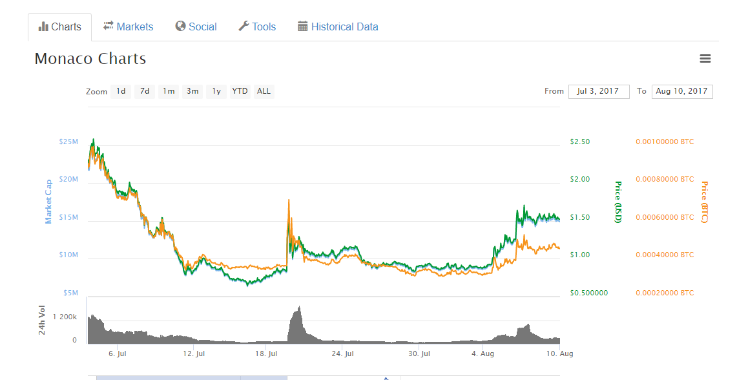
Task: Apply the 1m zoom range
Action: point(168,91)
